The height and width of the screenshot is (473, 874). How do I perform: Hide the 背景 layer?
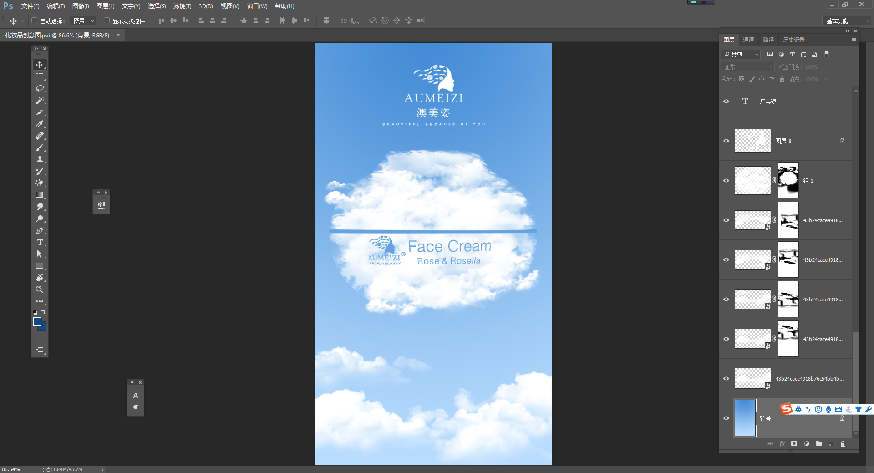coord(726,418)
